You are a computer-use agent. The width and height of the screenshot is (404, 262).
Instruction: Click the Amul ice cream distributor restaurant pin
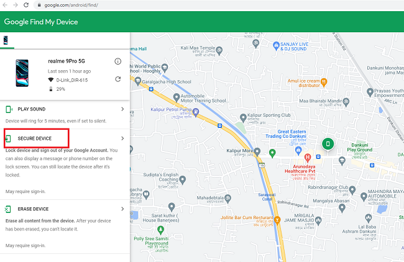[x=324, y=83]
